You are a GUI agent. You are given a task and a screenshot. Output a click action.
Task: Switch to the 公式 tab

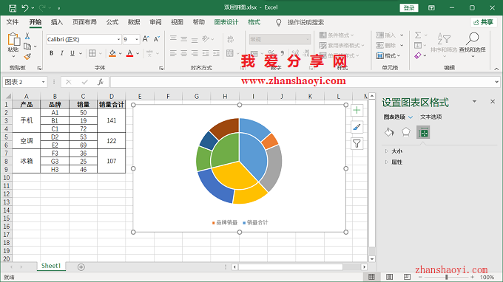112,22
